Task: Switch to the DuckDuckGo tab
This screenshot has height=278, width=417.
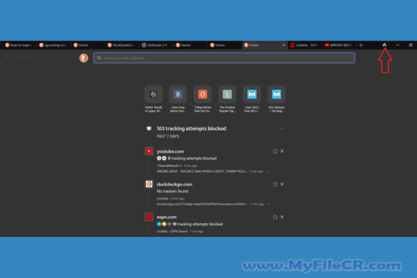Action: pos(122,45)
